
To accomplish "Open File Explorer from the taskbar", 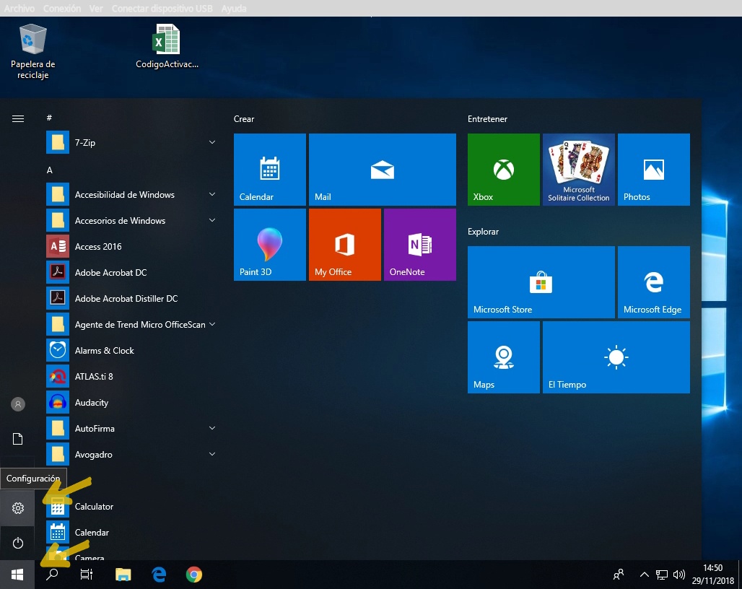I will click(x=123, y=575).
